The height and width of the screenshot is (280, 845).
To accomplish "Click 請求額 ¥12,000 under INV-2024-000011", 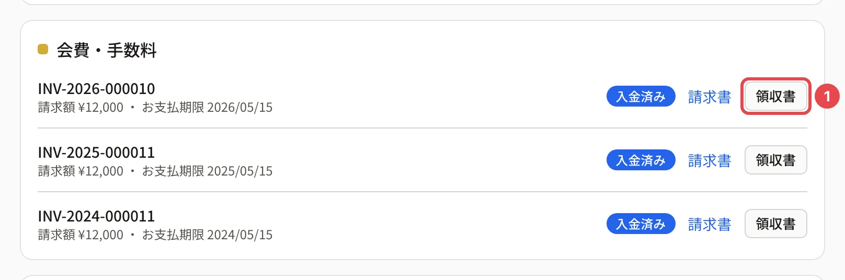I will [x=81, y=235].
